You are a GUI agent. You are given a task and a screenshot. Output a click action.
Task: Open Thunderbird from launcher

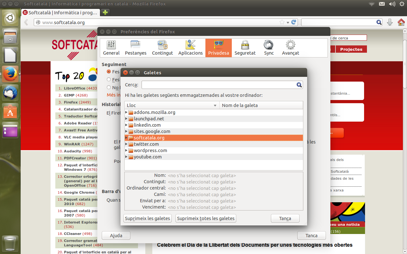coord(10,93)
